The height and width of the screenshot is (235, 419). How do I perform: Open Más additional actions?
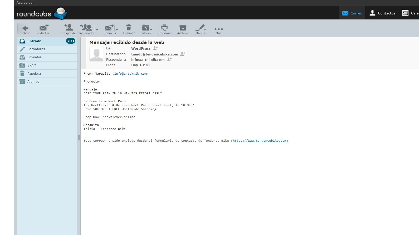click(218, 30)
